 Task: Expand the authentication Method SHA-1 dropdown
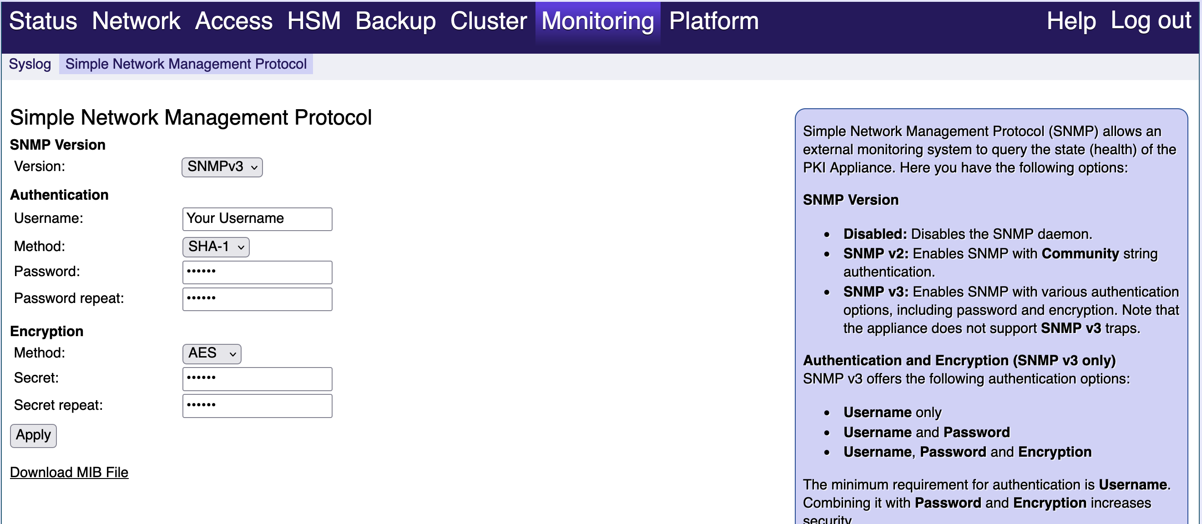click(x=216, y=247)
